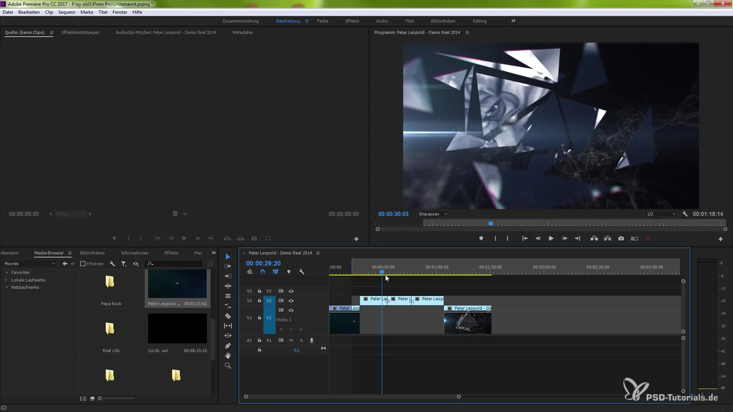
Task: Toggle nest sequence insert mode button
Action: 250,272
